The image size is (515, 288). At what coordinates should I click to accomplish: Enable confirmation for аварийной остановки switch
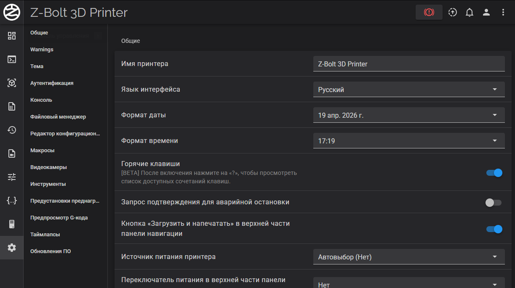pyautogui.click(x=494, y=203)
